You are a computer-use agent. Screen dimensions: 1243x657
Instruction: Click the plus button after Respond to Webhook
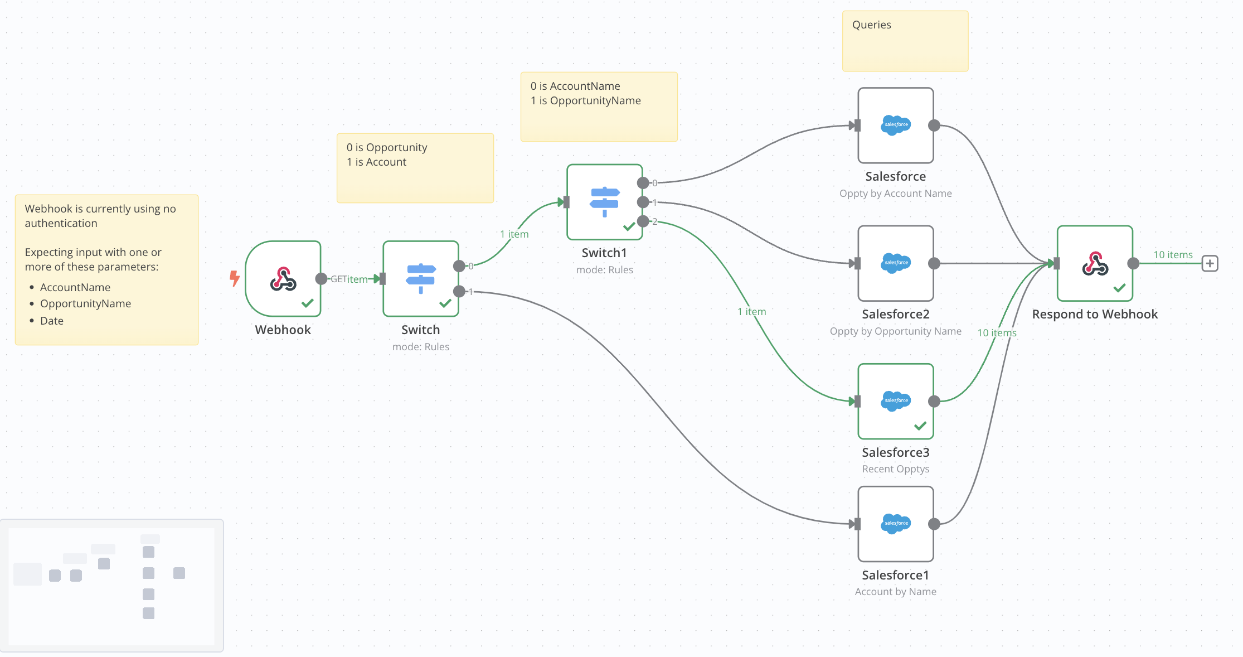pos(1210,263)
